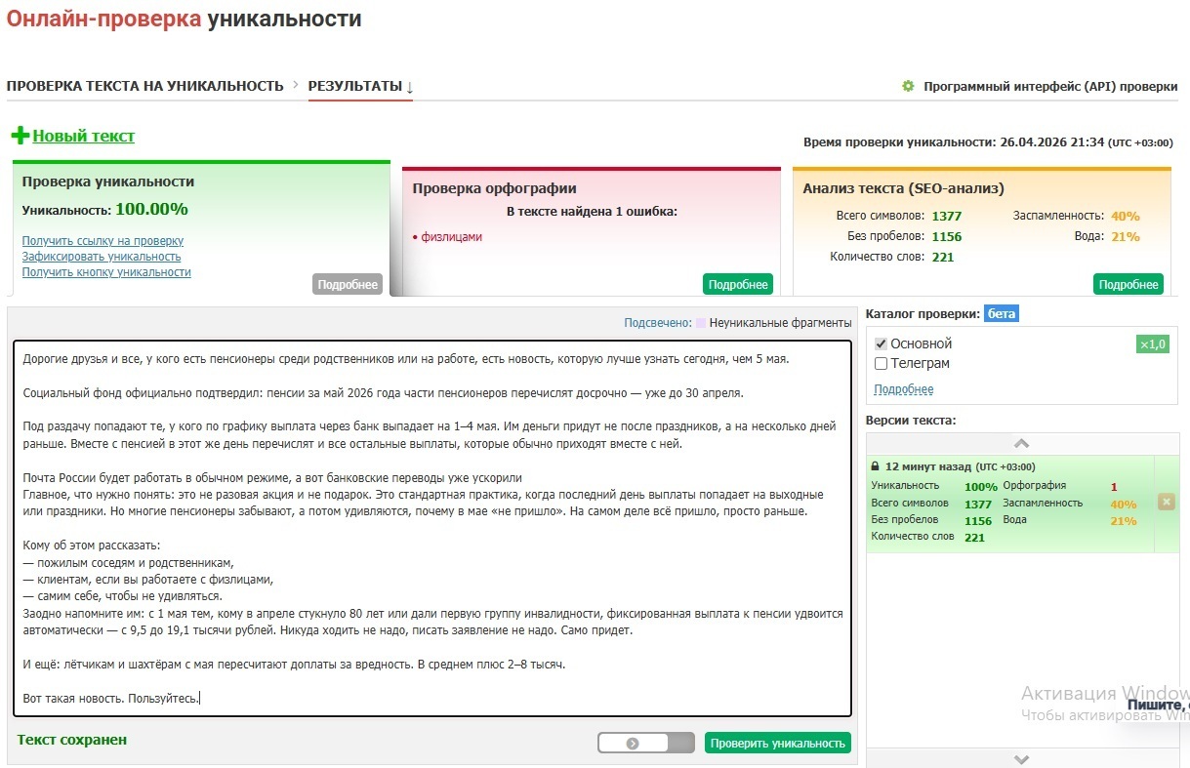Click the blue бета badge

1001,313
